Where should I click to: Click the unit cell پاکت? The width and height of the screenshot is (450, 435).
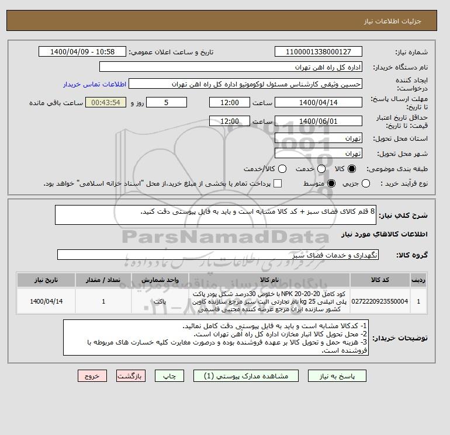[160, 301]
